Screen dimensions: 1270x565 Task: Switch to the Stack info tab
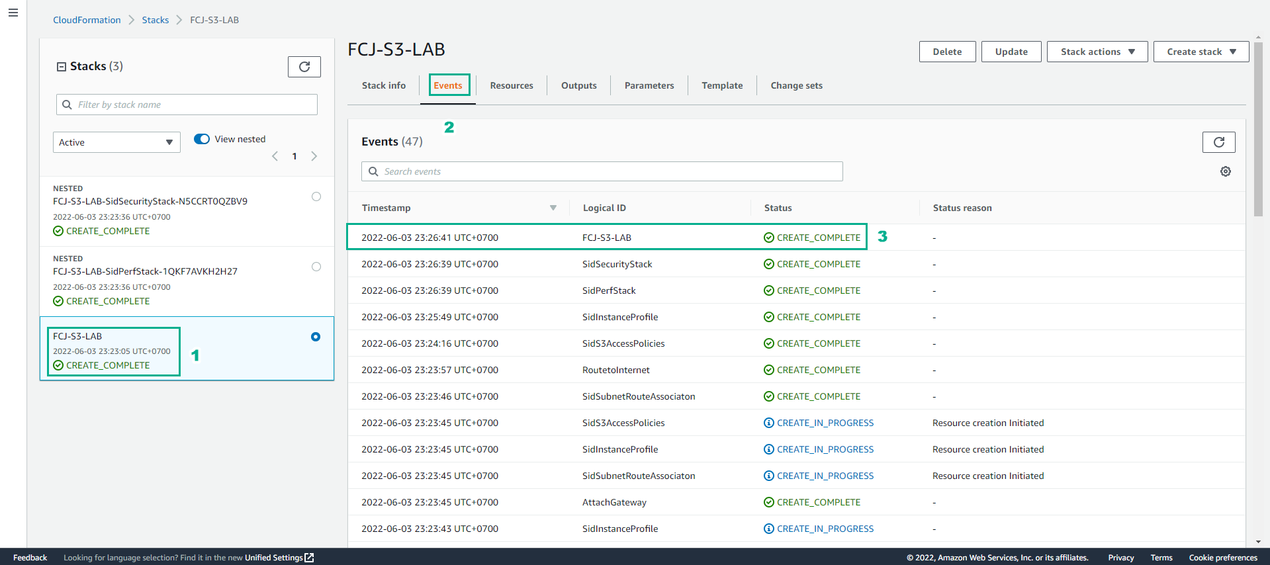coord(384,85)
